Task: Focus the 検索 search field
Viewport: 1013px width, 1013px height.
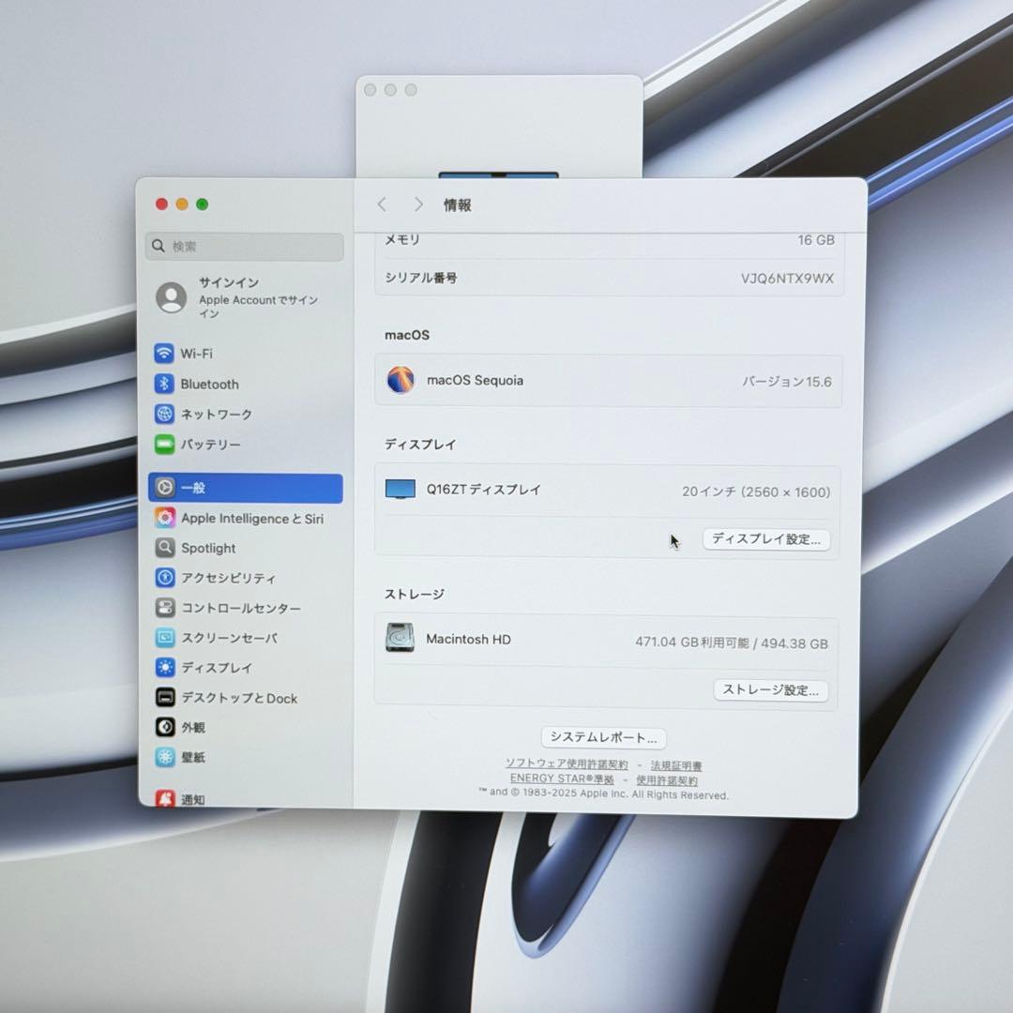Action: (x=245, y=247)
